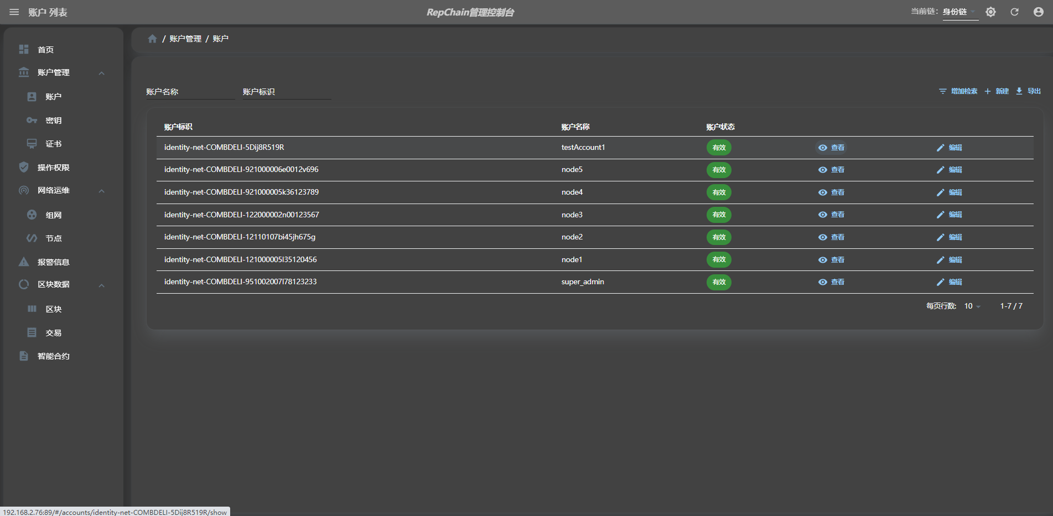Toggle dark mode brightness icon

pos(990,12)
